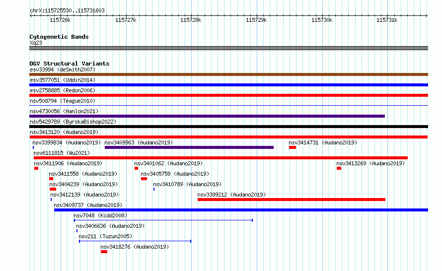The height and width of the screenshot is (271, 442).
Task: Click ruler left arrow end
Action: pyautogui.click(x=31, y=15)
